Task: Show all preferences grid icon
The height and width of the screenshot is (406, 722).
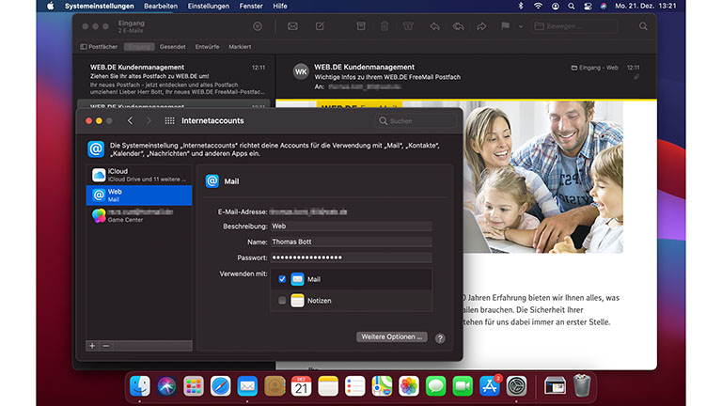Action: [169, 121]
